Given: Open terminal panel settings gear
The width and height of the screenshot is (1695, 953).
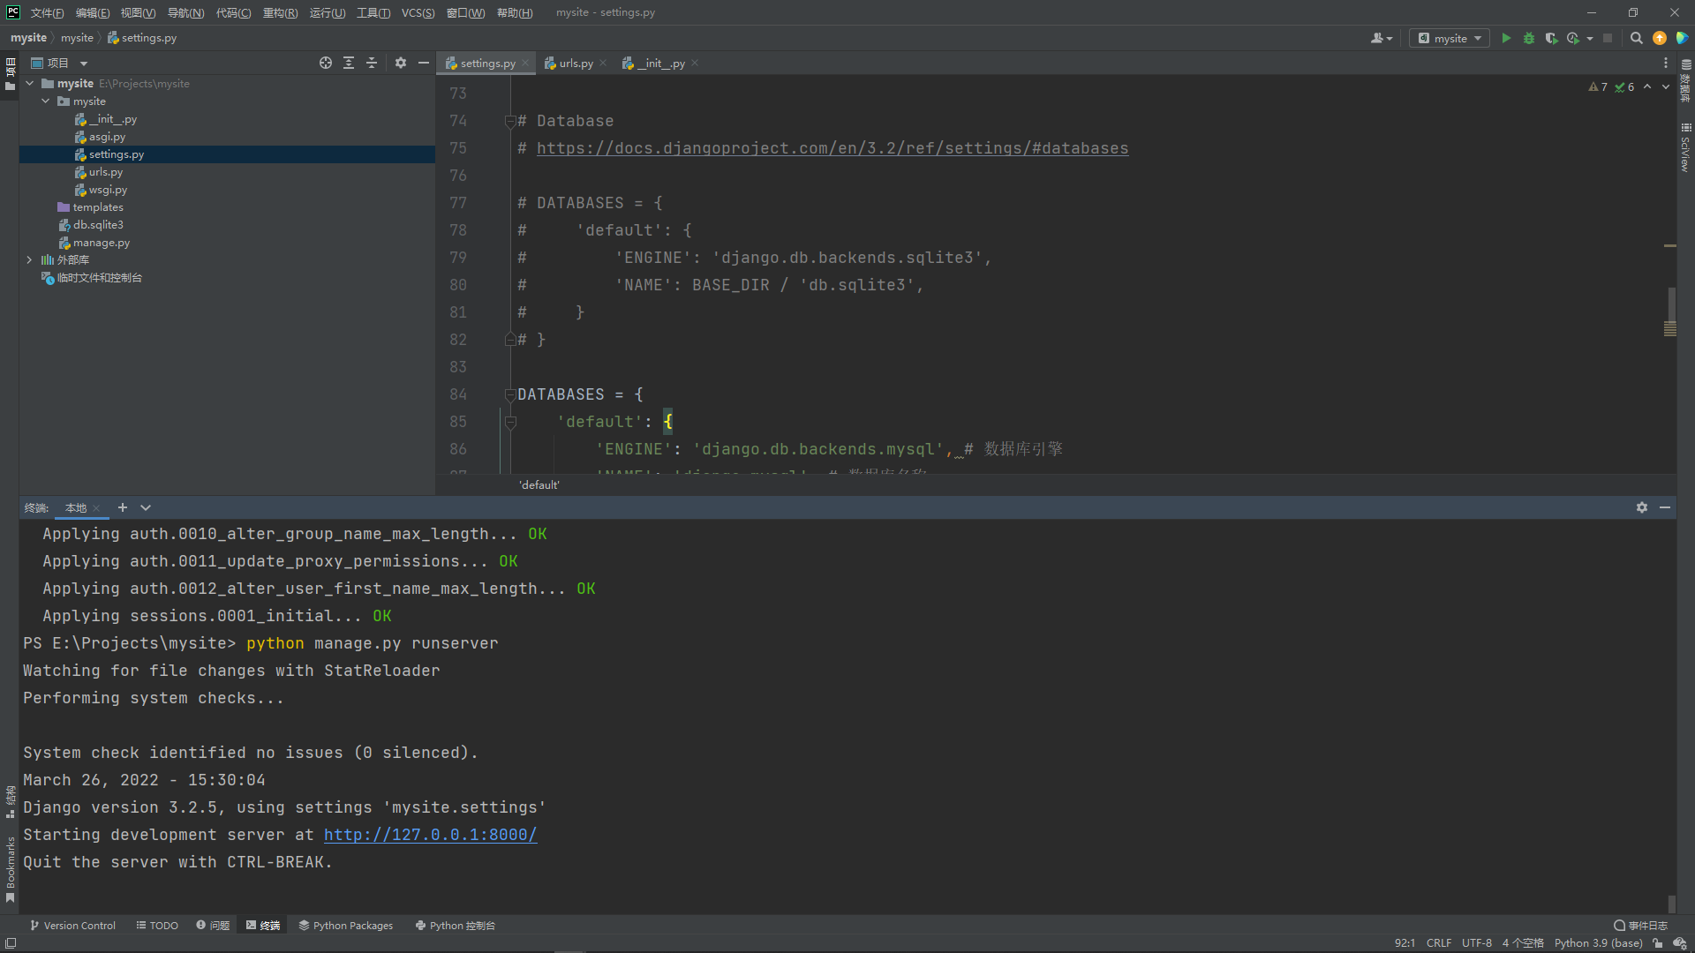Looking at the screenshot, I should tap(1642, 507).
